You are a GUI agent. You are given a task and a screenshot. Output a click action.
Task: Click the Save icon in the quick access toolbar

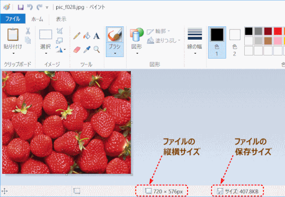21,7
